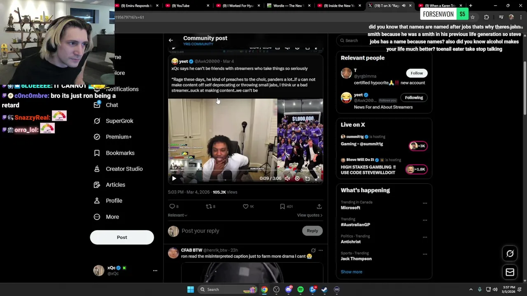Expand the More menu in sidebar
The height and width of the screenshot is (296, 527).
click(x=107, y=217)
